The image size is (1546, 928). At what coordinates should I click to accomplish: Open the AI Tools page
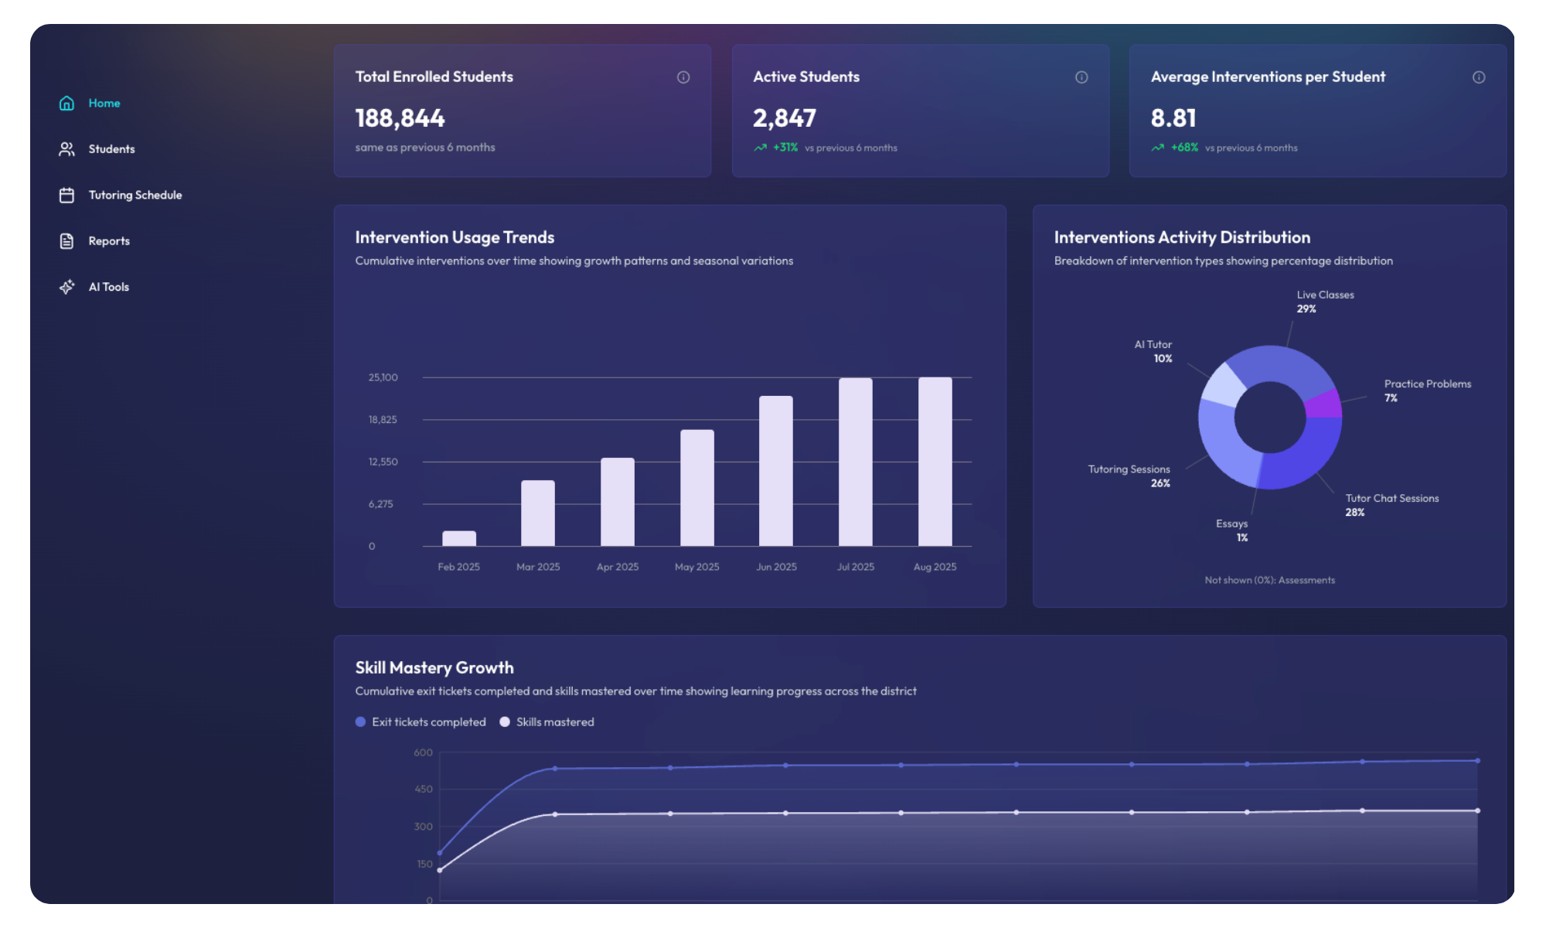click(x=109, y=287)
